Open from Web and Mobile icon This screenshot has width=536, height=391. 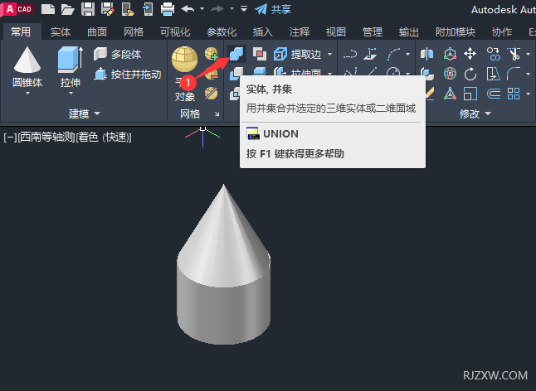[x=128, y=9]
